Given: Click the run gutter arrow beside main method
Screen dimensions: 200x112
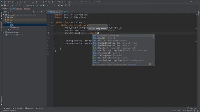Looking at the screenshot, I should [x=51, y=25].
